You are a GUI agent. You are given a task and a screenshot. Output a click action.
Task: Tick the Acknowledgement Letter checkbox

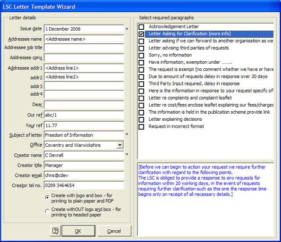pyautogui.click(x=141, y=27)
